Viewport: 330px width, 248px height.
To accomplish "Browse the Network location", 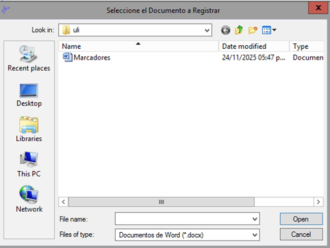I will point(29,200).
